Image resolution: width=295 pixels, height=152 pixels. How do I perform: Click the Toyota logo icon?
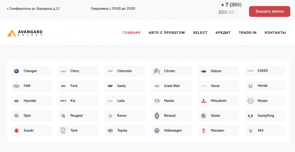pyautogui.click(x=110, y=131)
